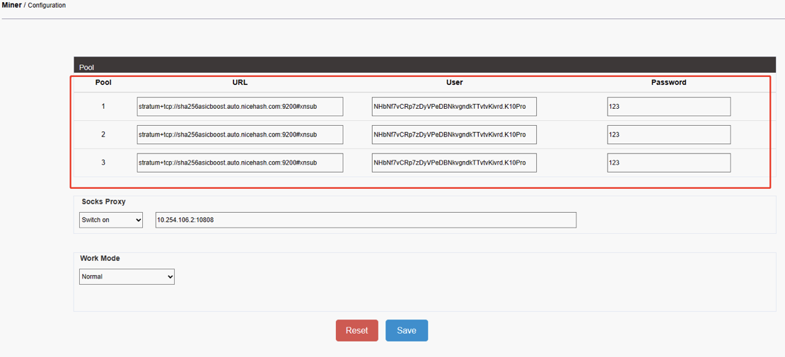This screenshot has height=357, width=785.
Task: Click the Configuration breadcrumb item
Action: (x=47, y=6)
